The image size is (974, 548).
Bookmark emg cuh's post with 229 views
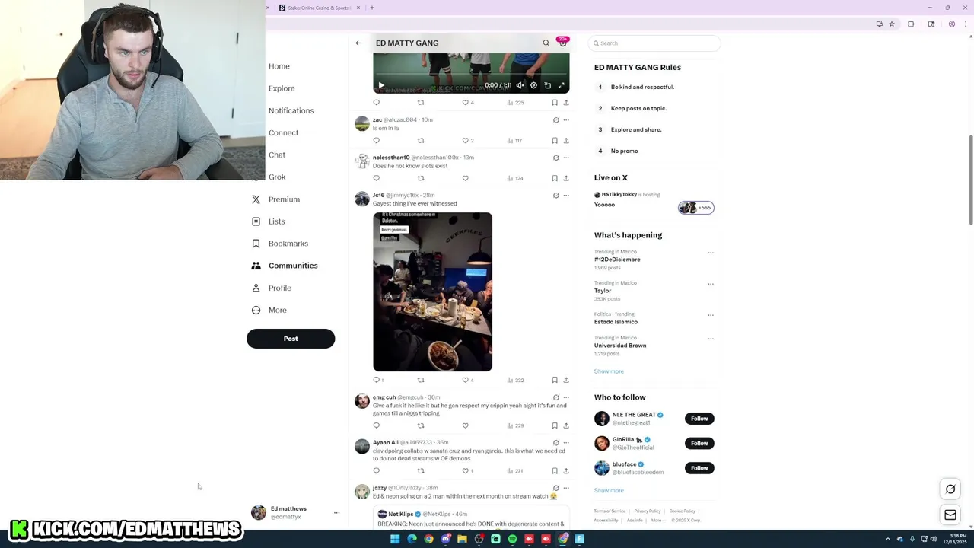click(x=555, y=425)
